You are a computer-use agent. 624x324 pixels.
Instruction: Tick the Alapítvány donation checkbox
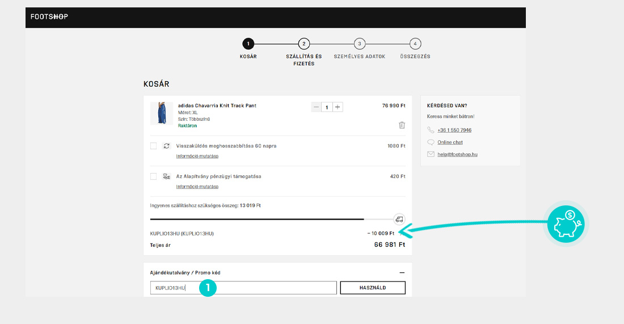tap(153, 176)
